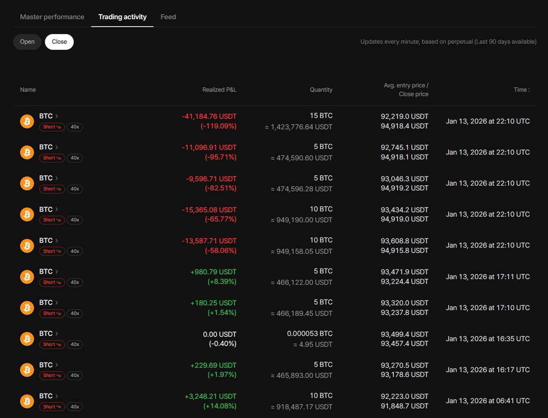Click Short badge in -15,365.08 USDT row
The height and width of the screenshot is (418, 548).
click(52, 220)
